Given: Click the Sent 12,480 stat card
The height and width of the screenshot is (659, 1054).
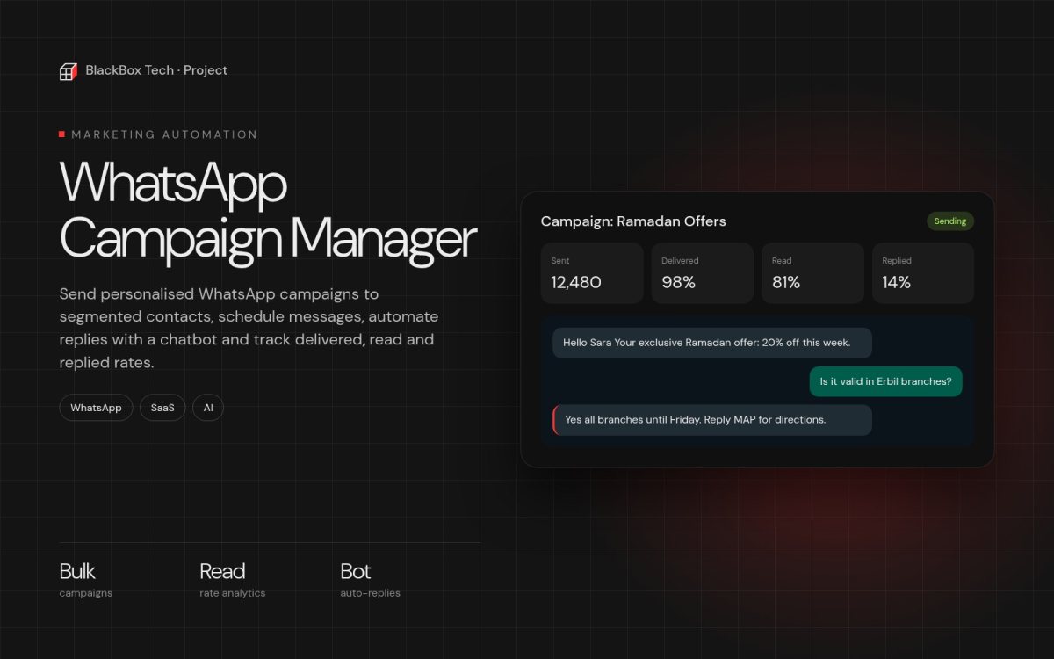Looking at the screenshot, I should tap(592, 273).
